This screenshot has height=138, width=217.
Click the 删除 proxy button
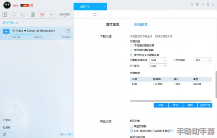point(190,105)
